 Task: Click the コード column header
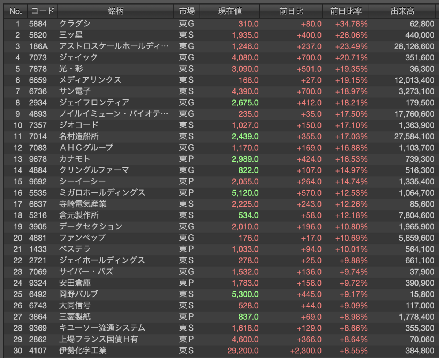pyautogui.click(x=42, y=11)
